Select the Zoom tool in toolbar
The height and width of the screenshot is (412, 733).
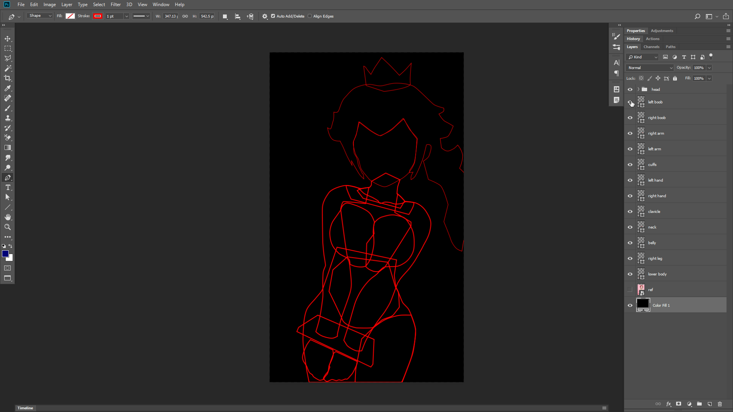(x=8, y=227)
